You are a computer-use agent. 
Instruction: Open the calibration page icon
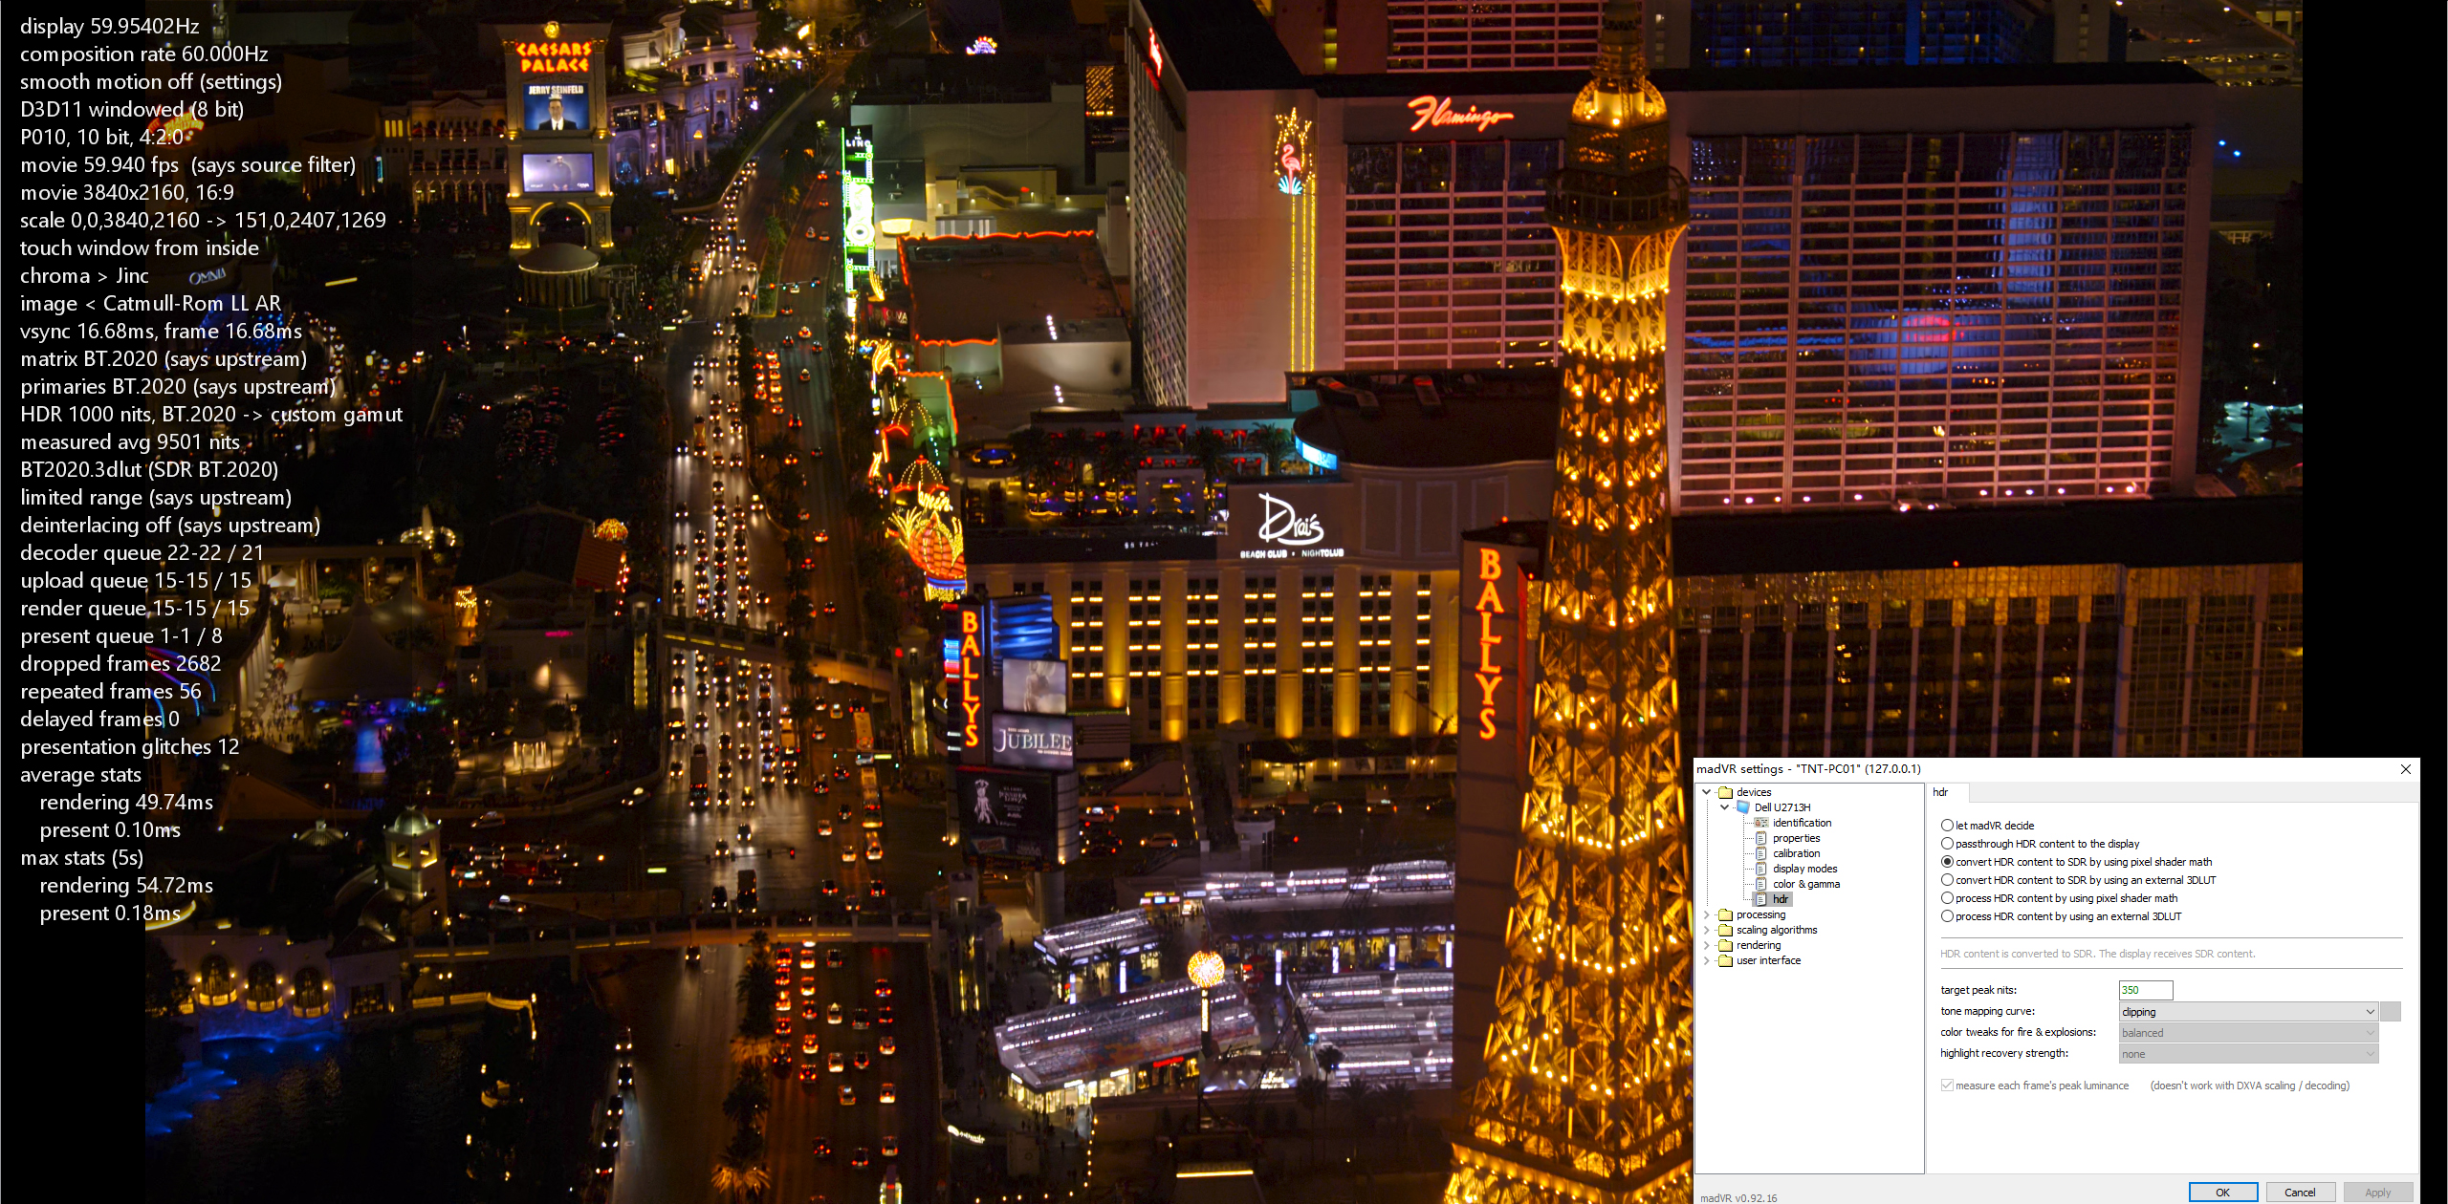[1760, 853]
